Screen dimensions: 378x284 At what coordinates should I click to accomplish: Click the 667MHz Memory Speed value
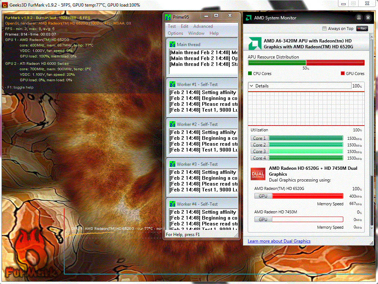[x=356, y=204]
